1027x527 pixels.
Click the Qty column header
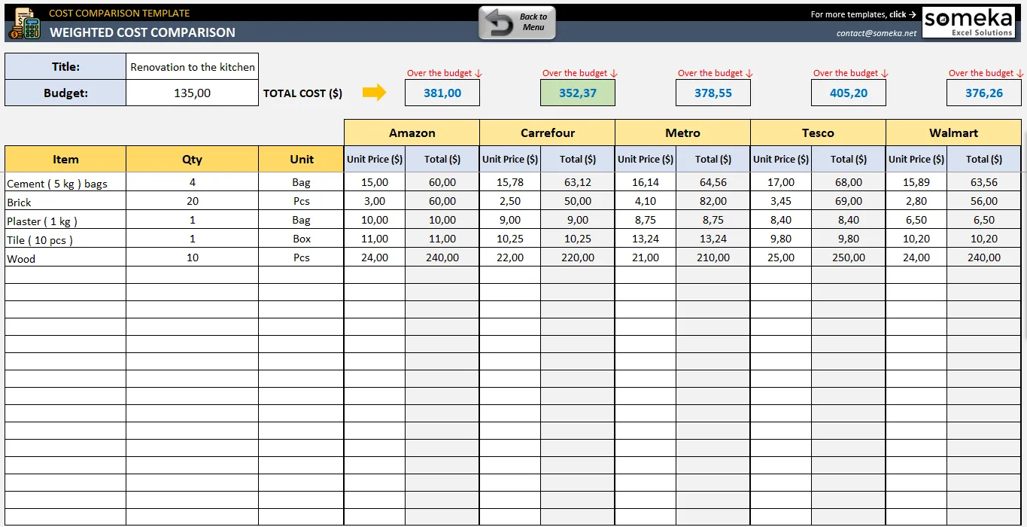[x=192, y=159]
